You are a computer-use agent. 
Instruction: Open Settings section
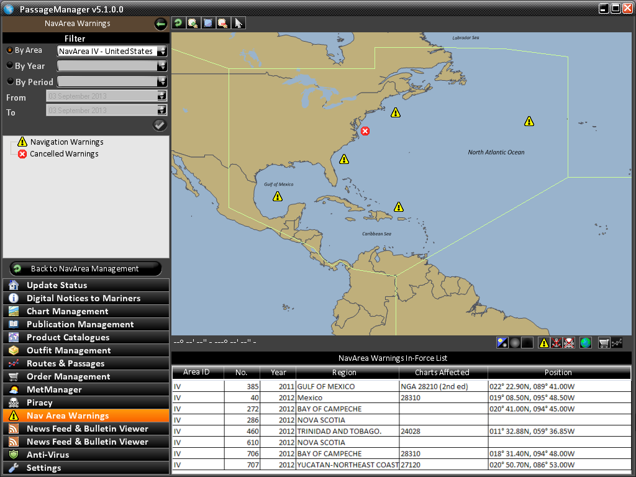coord(86,468)
